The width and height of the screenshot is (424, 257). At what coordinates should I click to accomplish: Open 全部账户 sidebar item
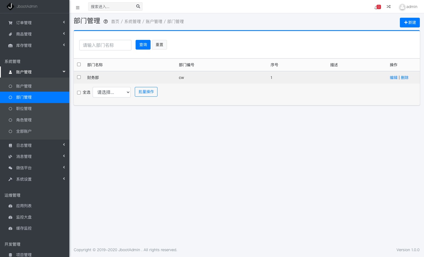[35, 131]
